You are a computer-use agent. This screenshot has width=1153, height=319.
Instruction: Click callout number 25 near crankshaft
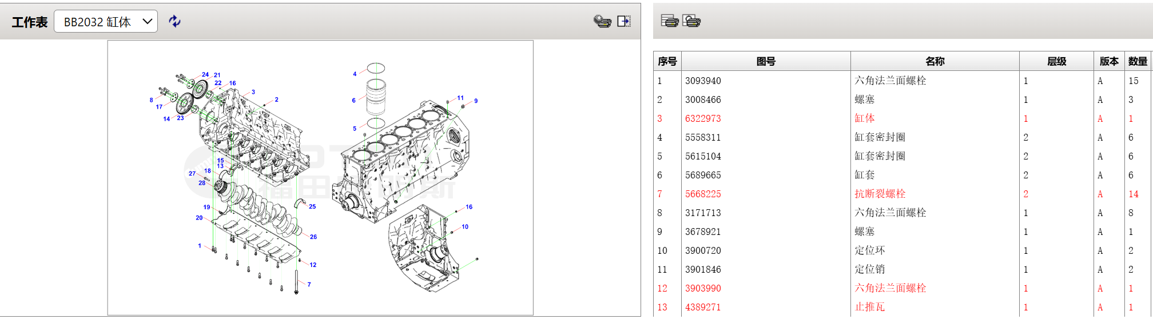click(312, 206)
